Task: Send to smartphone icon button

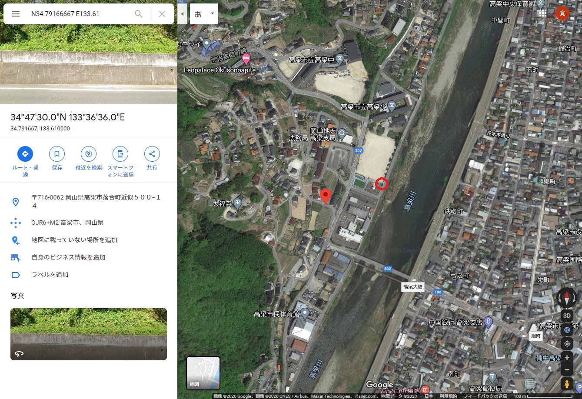Action: click(x=120, y=154)
